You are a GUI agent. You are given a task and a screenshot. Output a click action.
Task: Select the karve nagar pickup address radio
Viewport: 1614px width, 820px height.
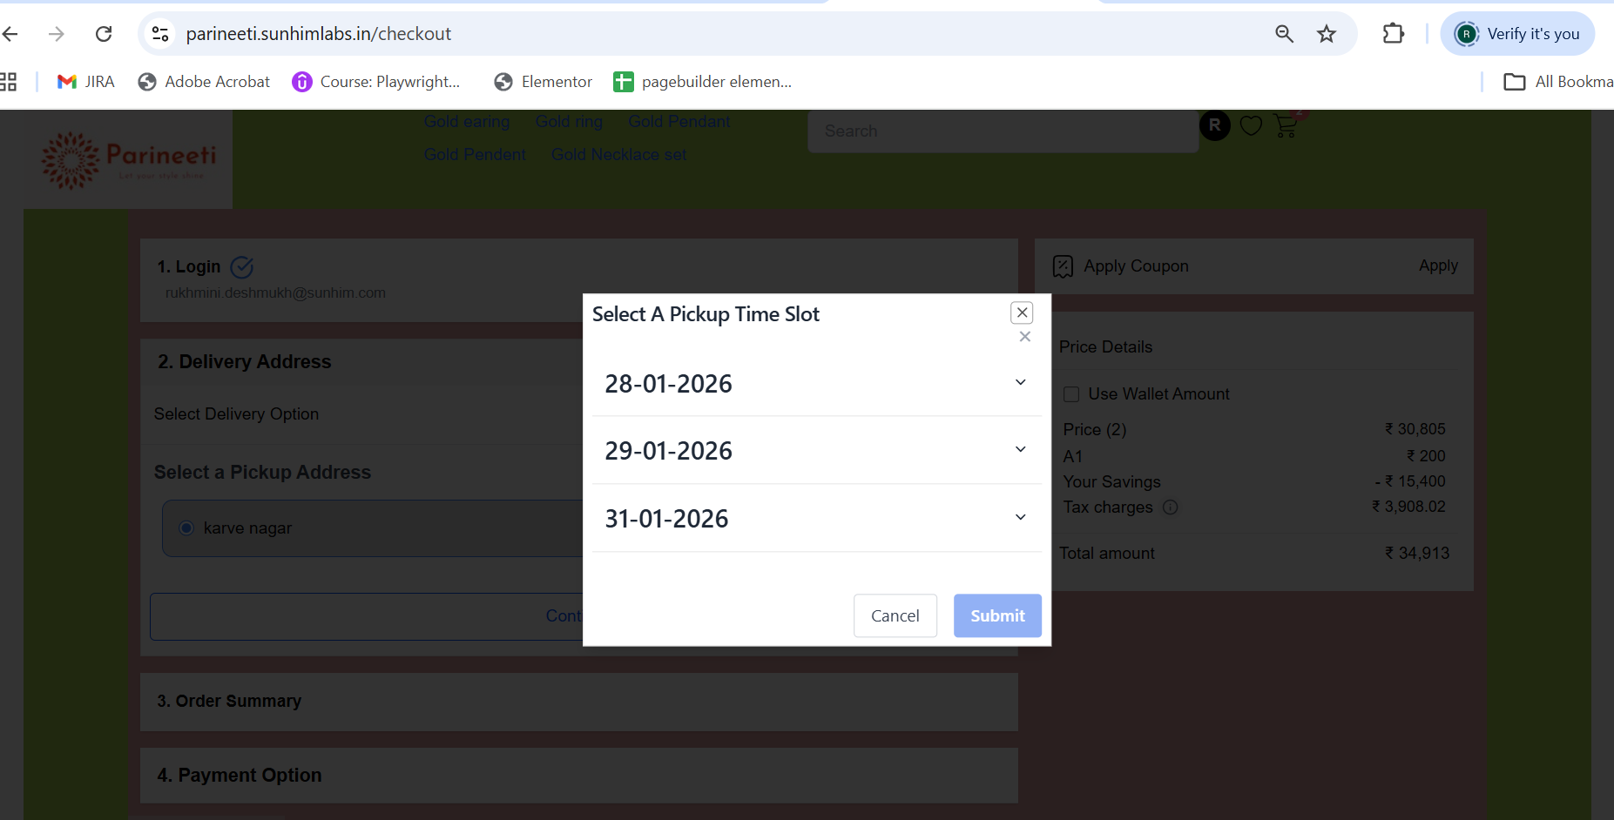(x=186, y=528)
